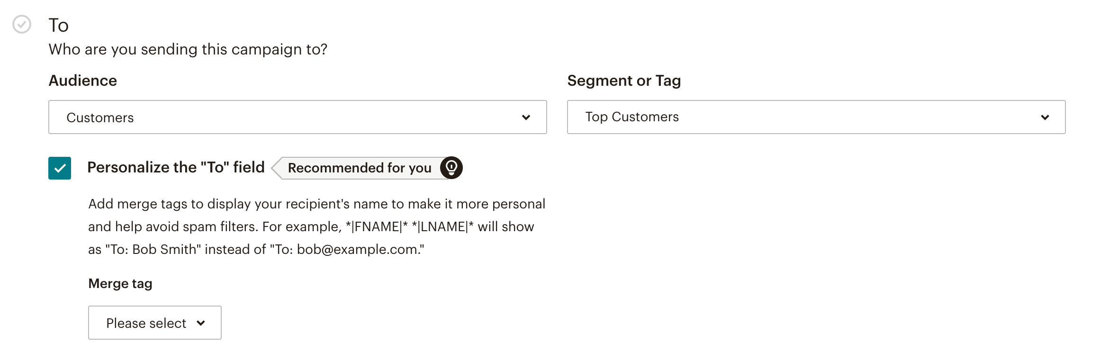
Task: Click the chevron beside Please select
Action: tap(201, 323)
